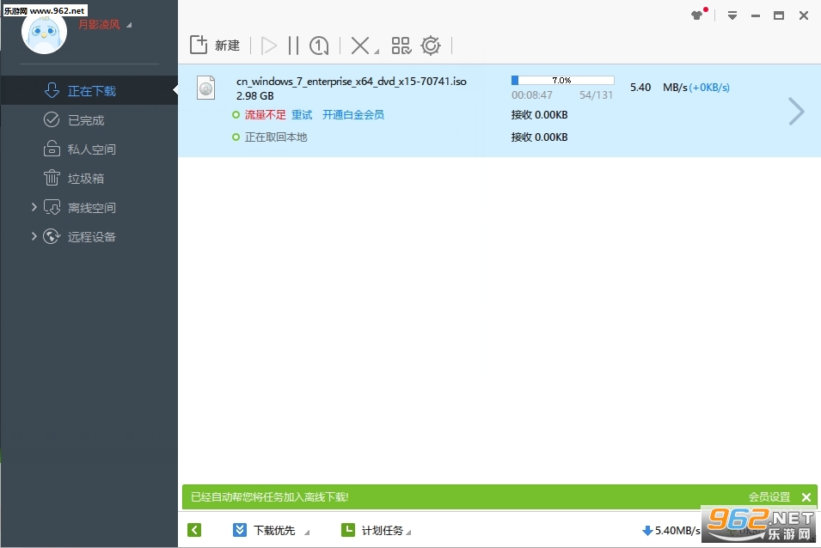Viewport: 821px width, 548px height.
Task: Start the task with the play icon
Action: point(268,46)
